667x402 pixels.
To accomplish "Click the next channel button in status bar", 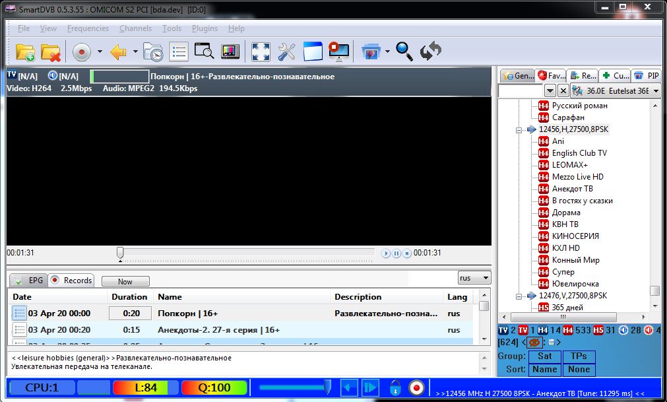I will click(369, 387).
